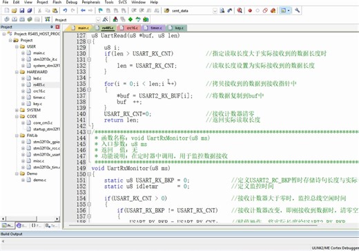Save the current file

click(22, 10)
